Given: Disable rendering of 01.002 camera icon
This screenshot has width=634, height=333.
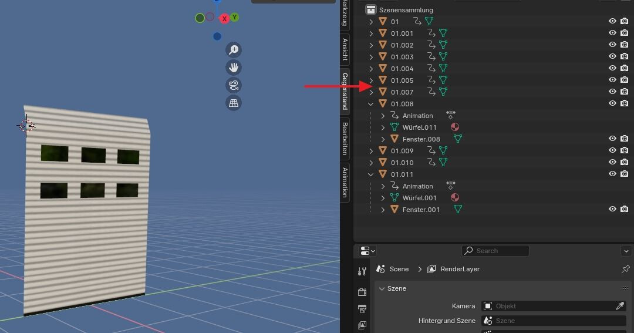Looking at the screenshot, I should coord(624,45).
